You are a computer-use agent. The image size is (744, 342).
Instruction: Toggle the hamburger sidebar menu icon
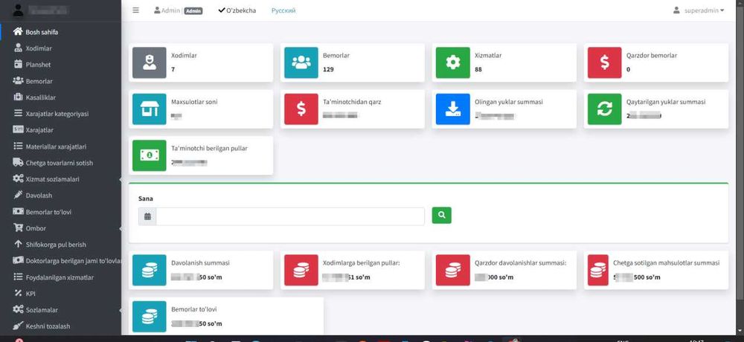(x=135, y=10)
